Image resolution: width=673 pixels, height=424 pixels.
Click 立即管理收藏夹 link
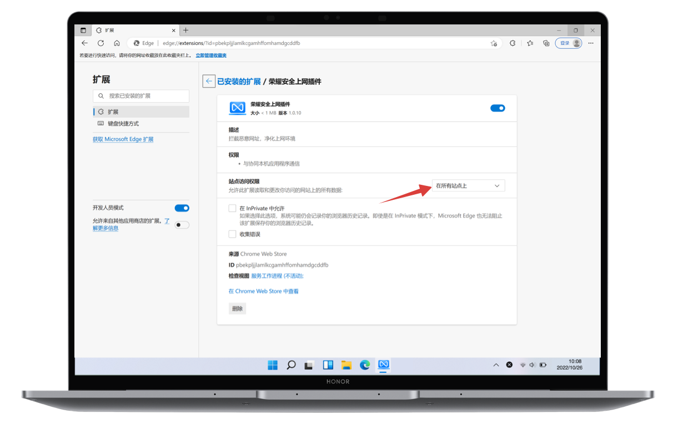[211, 55]
